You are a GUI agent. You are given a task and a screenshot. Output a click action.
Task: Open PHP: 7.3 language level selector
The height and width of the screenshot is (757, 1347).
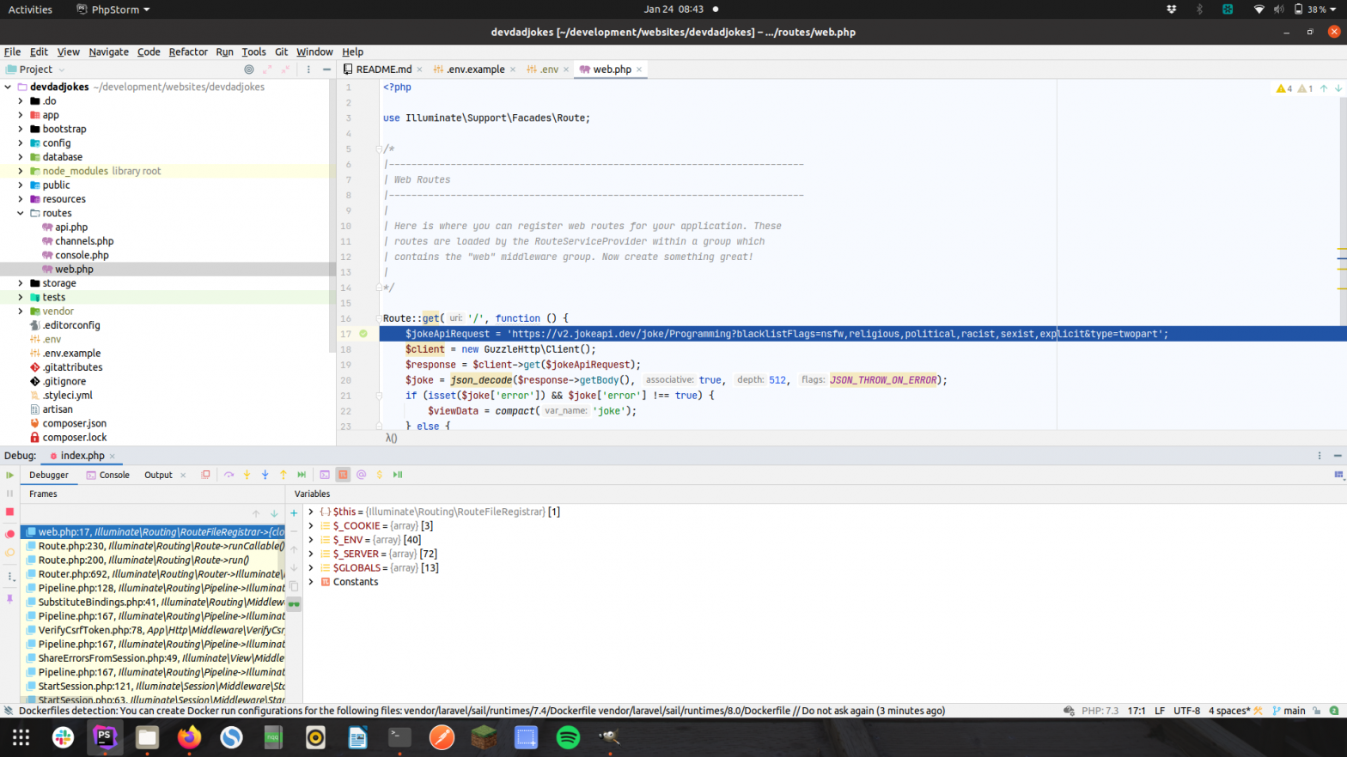(1100, 711)
